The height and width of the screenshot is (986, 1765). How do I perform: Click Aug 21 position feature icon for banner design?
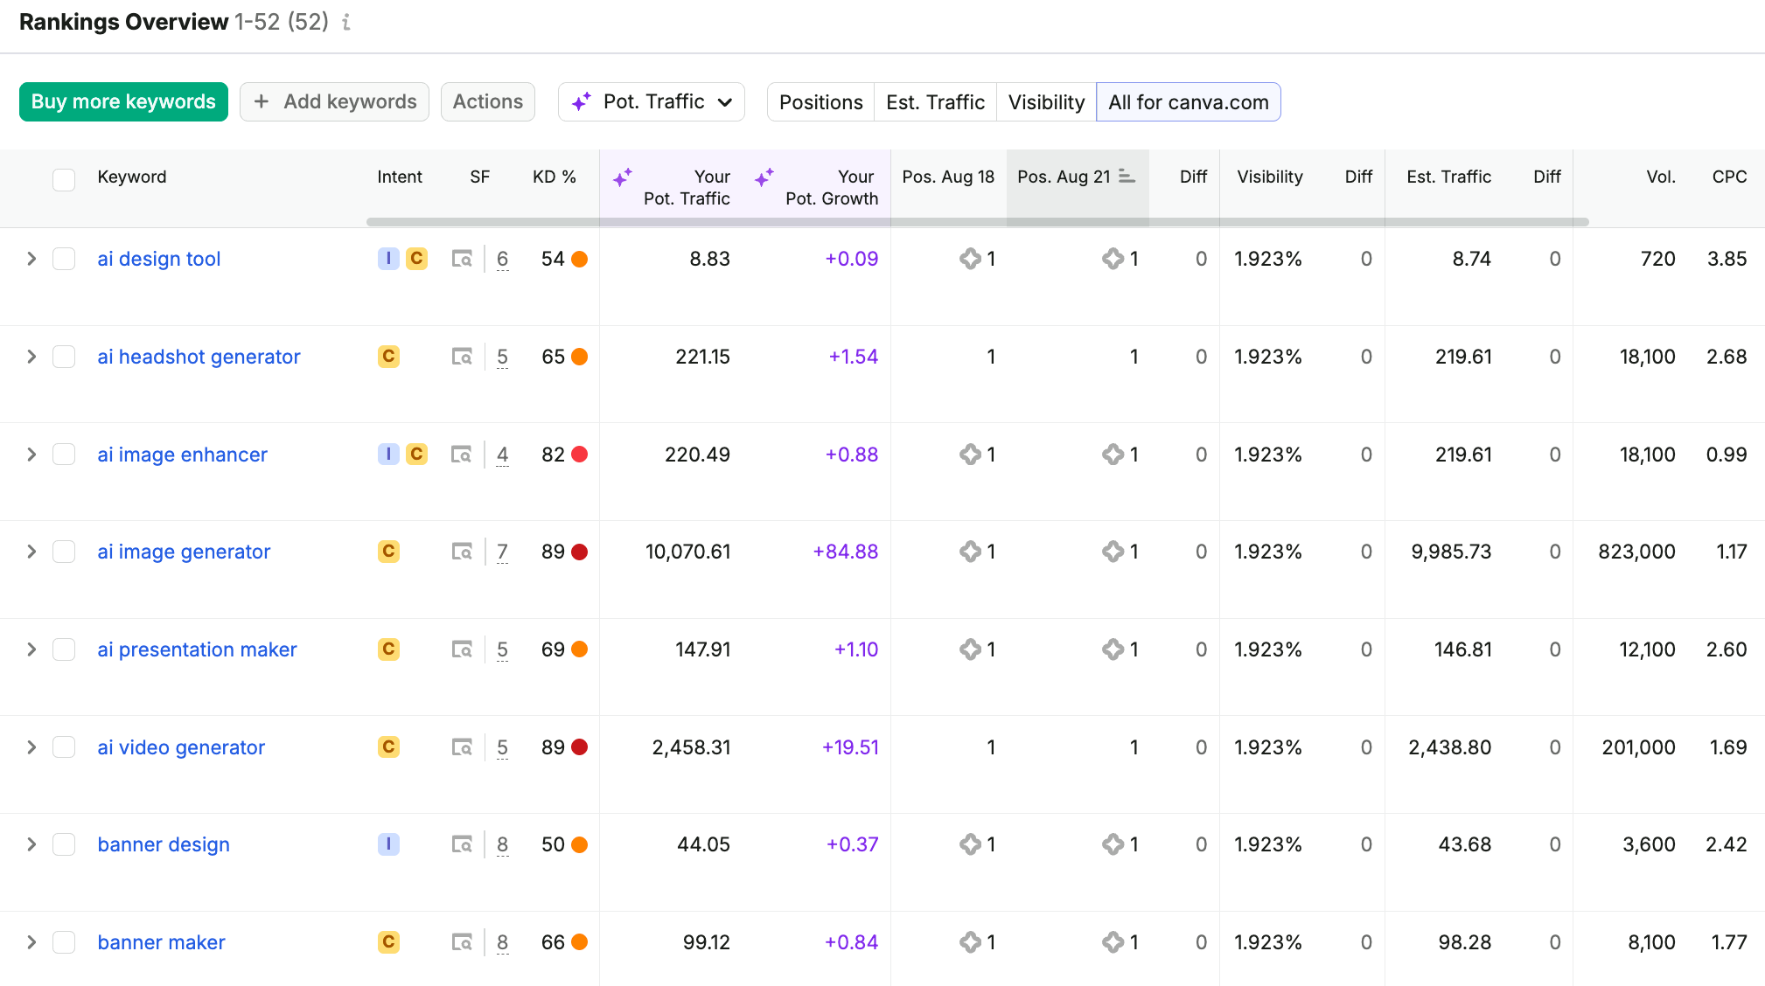tap(1113, 844)
